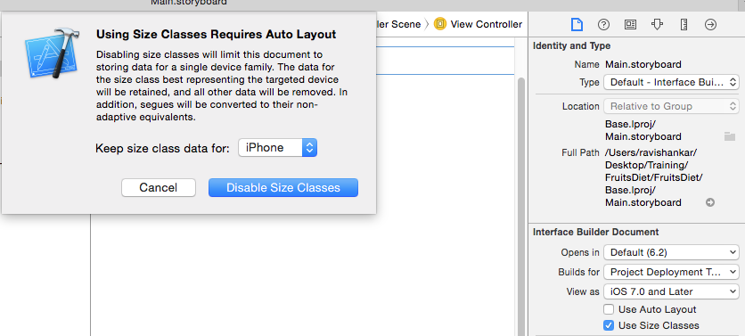Open the Connections inspector arrow icon
This screenshot has height=336, width=745.
point(710,24)
